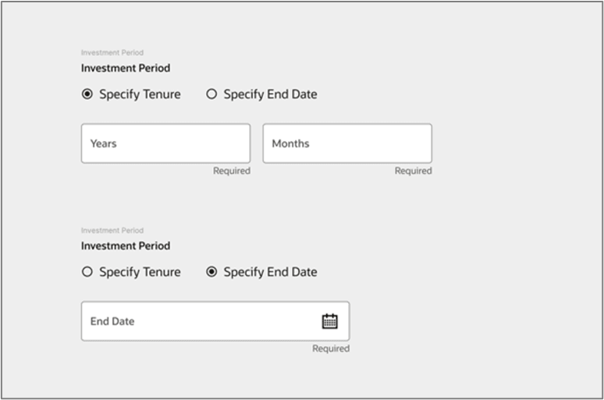Image resolution: width=604 pixels, height=400 pixels.
Task: Select the unselected Specify End Date radio button
Action: click(211, 94)
